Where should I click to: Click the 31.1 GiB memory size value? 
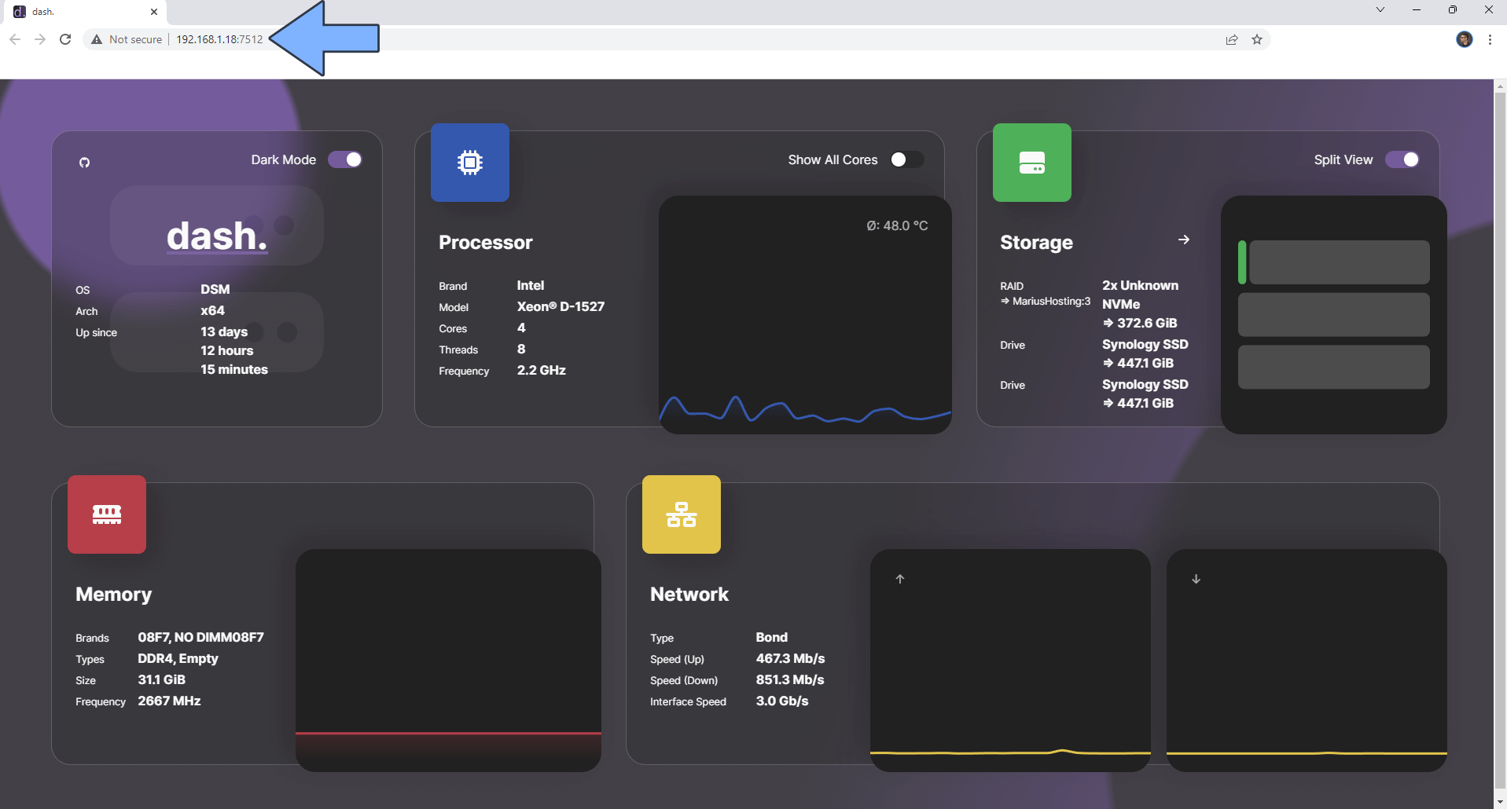click(162, 679)
